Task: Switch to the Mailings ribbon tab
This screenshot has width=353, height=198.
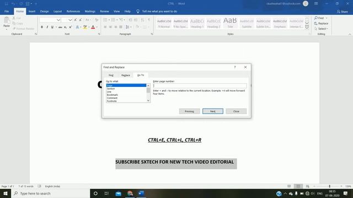Action: pos(90,11)
